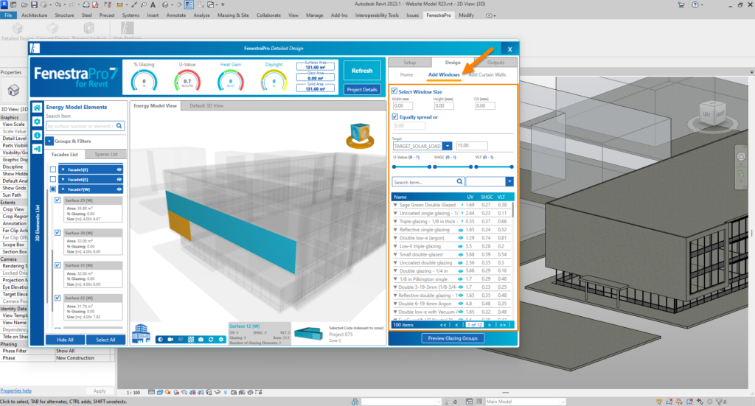Screen dimensions: 755x406
Task: Click the search icon beside Search term field
Action: (459, 182)
